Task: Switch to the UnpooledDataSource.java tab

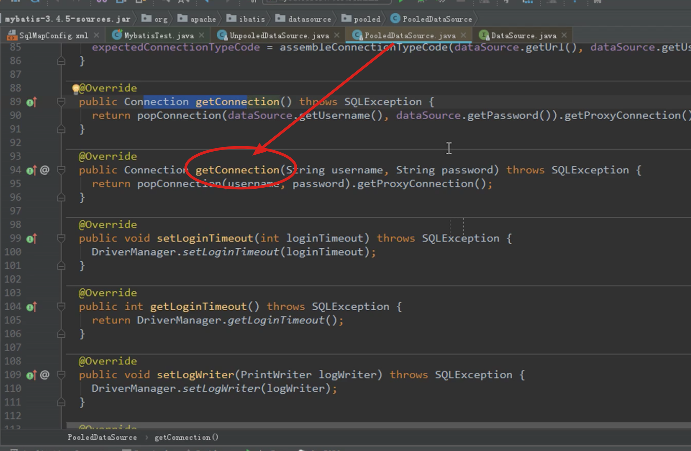Action: pyautogui.click(x=279, y=35)
